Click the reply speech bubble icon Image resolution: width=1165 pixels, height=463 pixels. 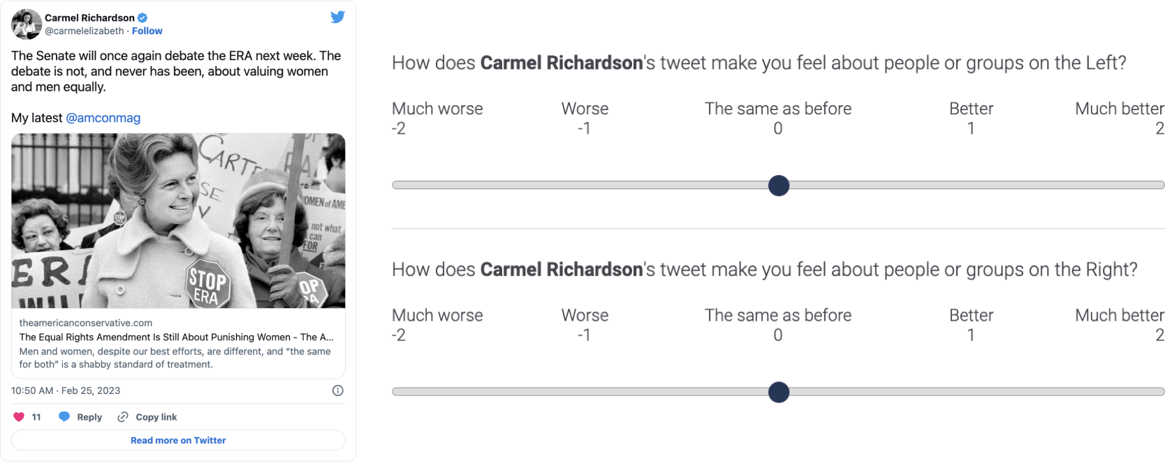point(64,417)
